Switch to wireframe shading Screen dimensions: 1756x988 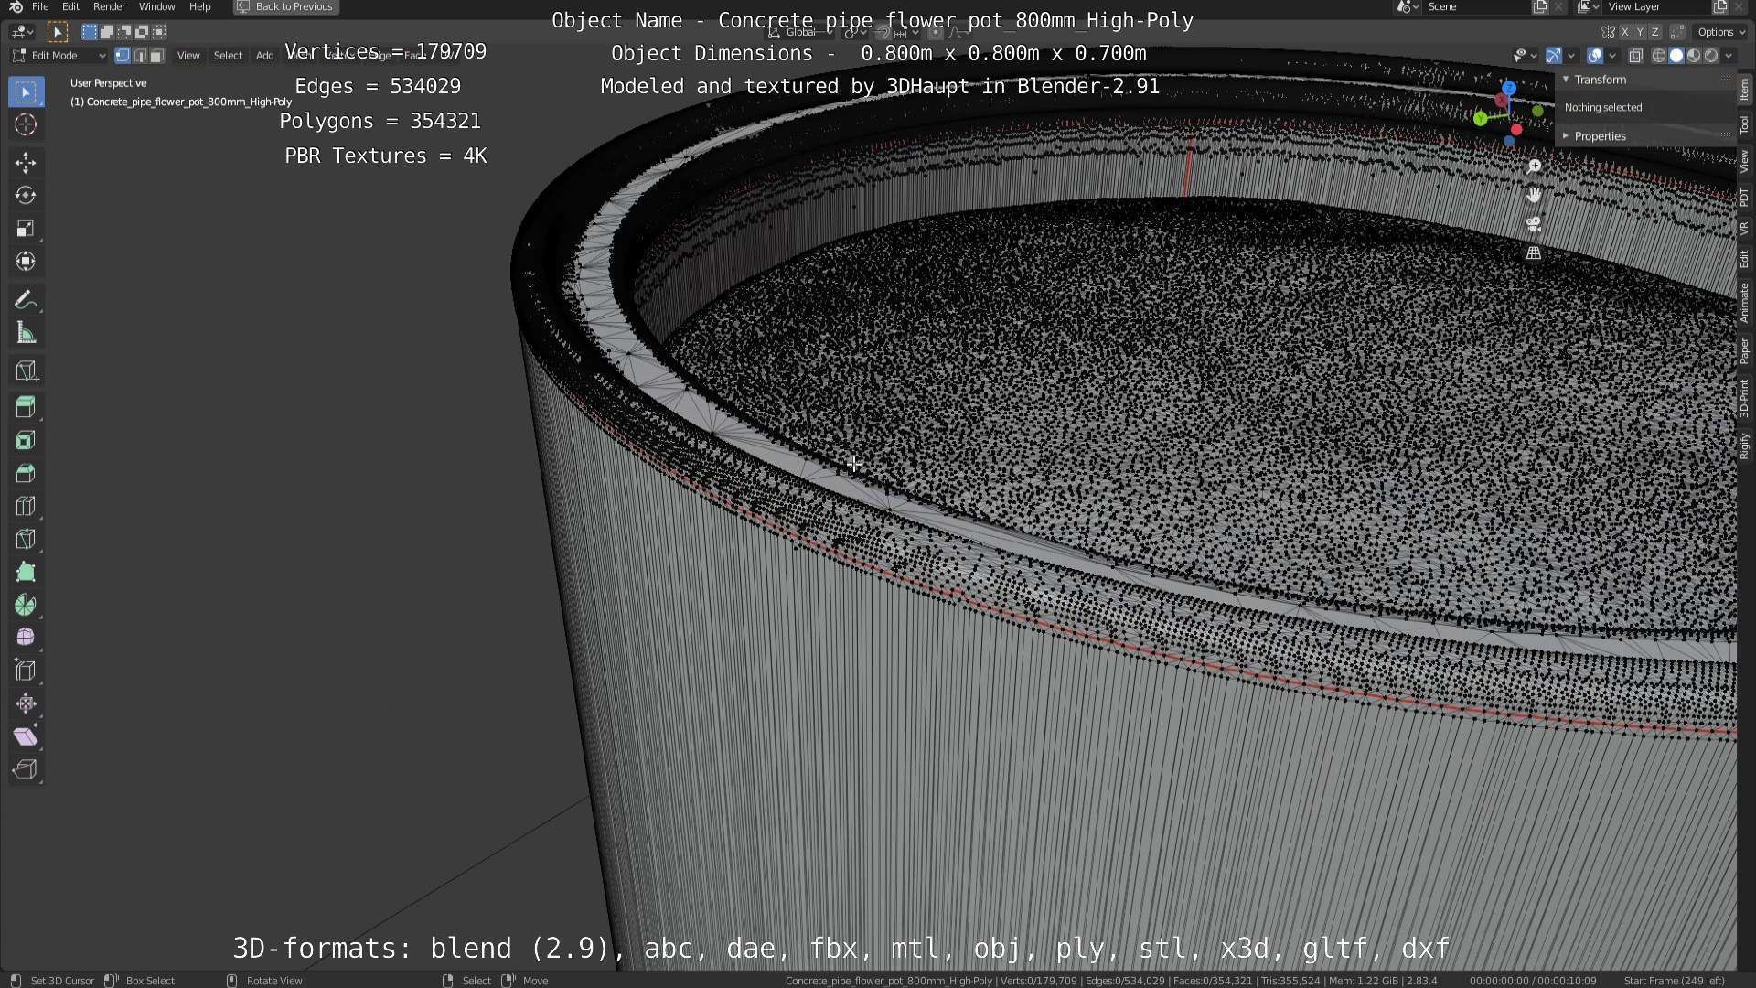pyautogui.click(x=1659, y=56)
